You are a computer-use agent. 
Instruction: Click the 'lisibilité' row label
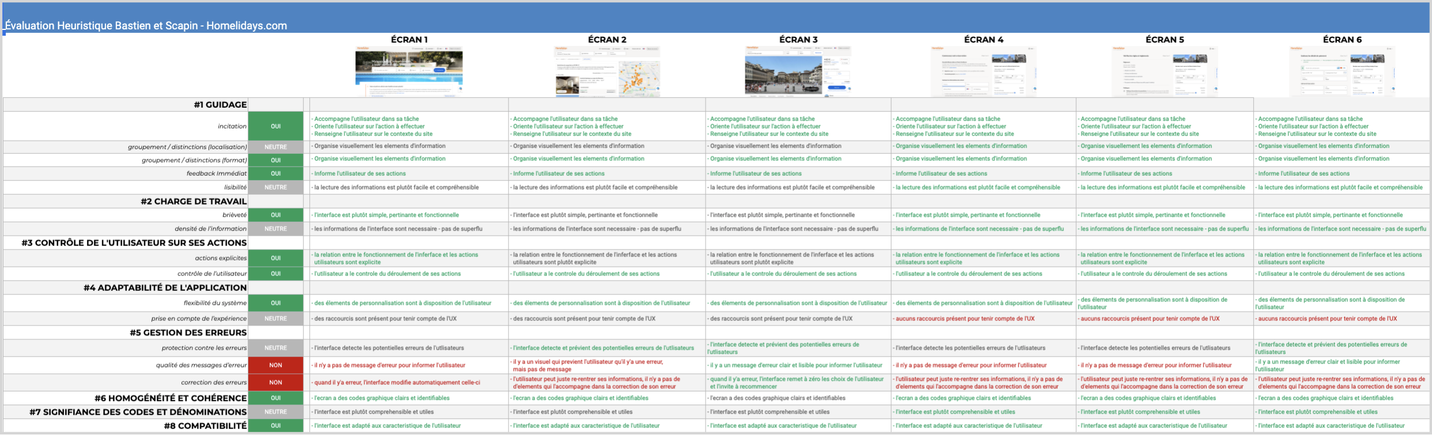(x=235, y=187)
